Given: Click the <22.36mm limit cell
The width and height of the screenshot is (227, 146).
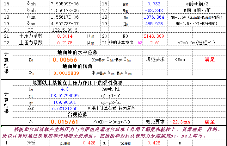Looking at the screenshot, I should click(180, 122).
